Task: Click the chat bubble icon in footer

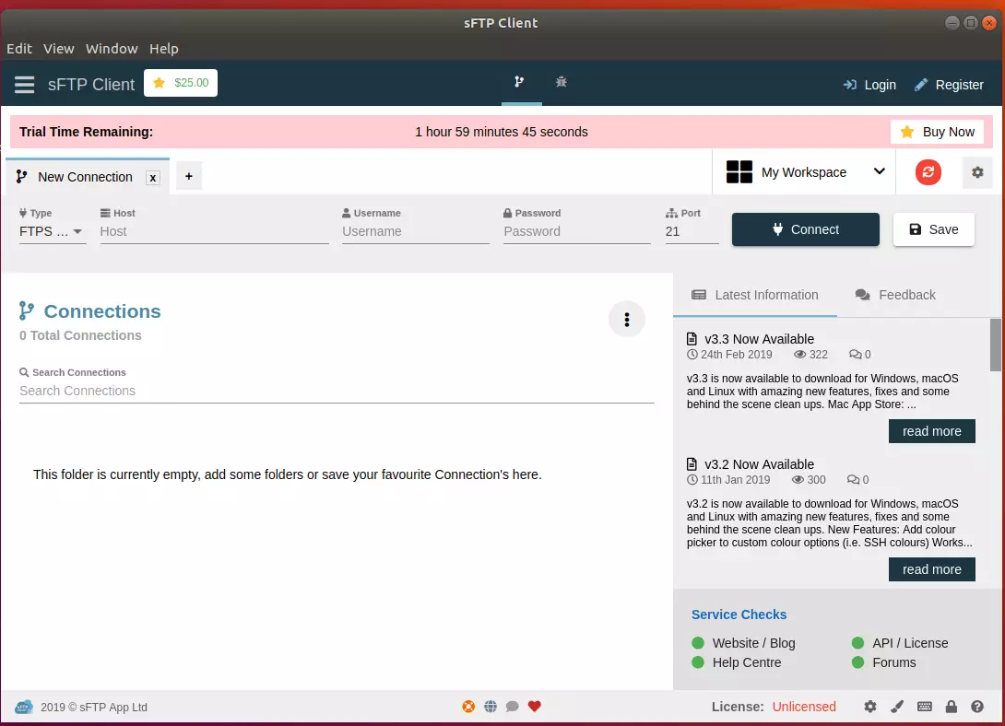Action: (512, 707)
